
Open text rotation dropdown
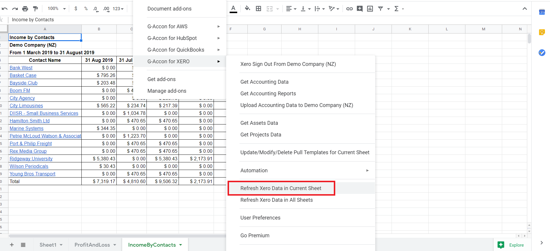[x=334, y=9]
